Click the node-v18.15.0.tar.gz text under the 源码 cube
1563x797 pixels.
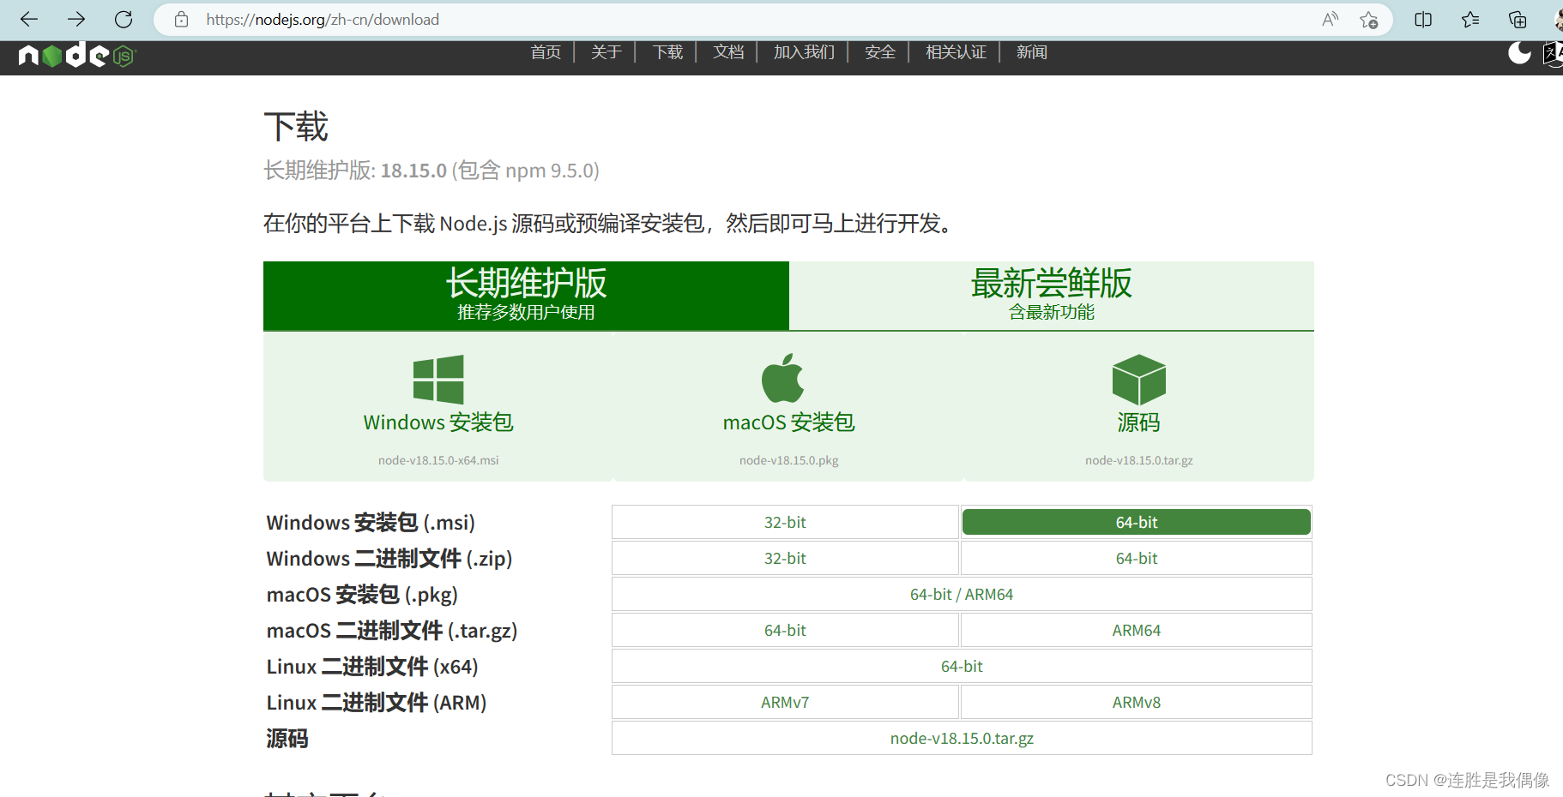1138,460
